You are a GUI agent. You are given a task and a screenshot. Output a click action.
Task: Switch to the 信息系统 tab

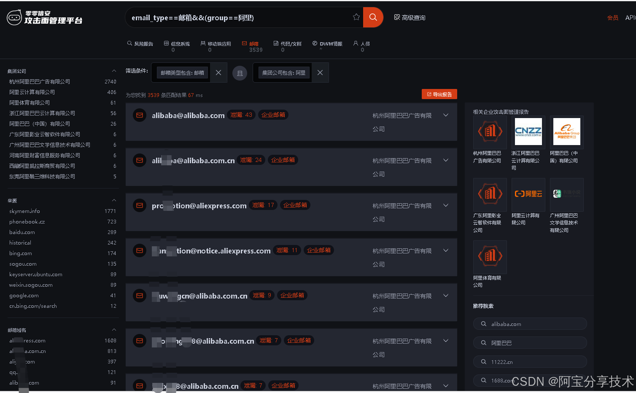(x=177, y=44)
